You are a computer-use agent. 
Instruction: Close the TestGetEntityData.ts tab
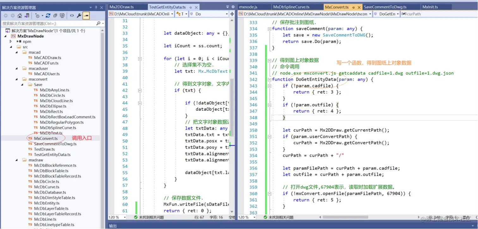pos(197,7)
